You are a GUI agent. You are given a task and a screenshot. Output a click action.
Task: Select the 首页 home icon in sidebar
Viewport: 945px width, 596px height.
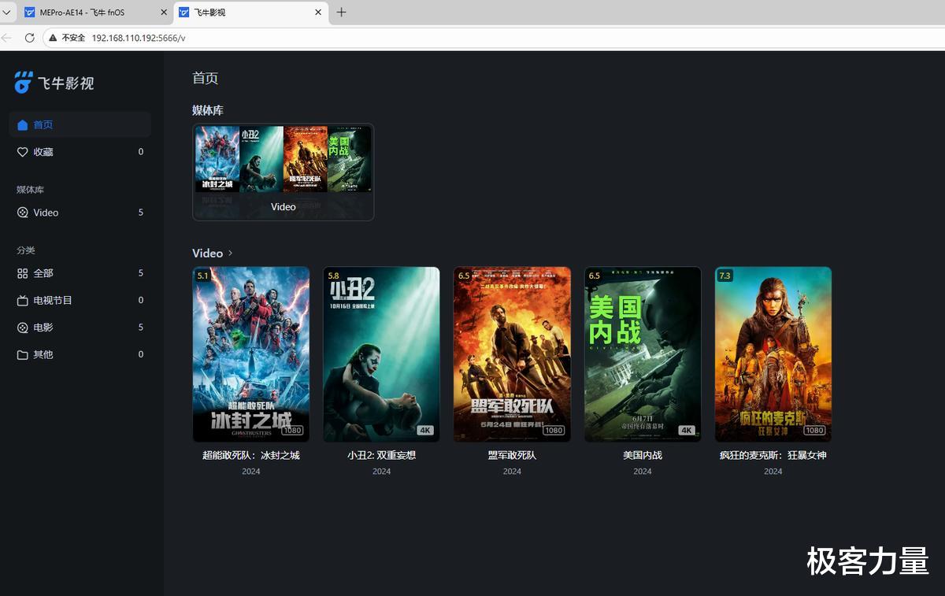click(x=22, y=124)
